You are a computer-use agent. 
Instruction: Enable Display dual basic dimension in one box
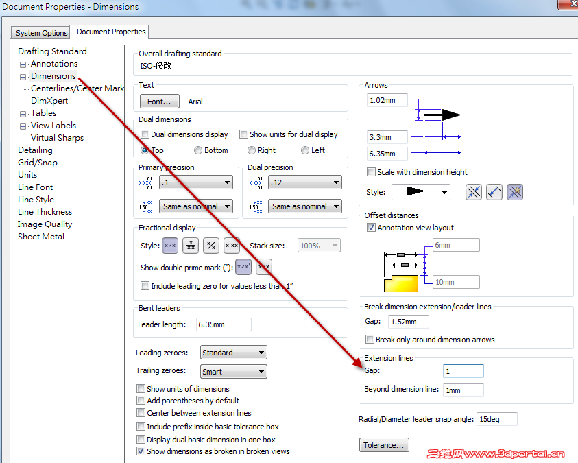(x=141, y=440)
